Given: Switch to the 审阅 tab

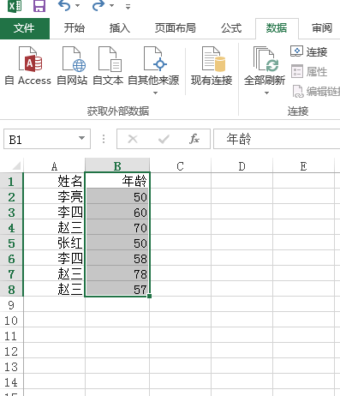Looking at the screenshot, I should [x=322, y=28].
